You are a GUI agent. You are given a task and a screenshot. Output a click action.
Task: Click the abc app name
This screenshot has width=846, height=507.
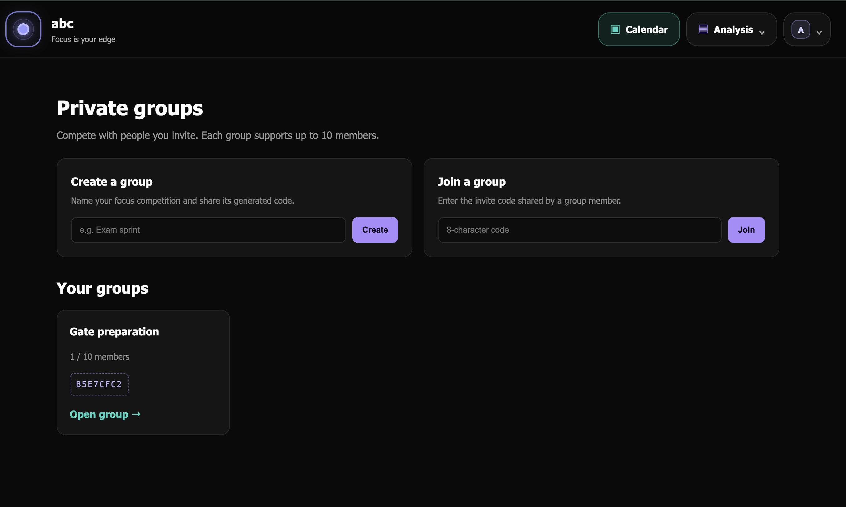coord(62,24)
